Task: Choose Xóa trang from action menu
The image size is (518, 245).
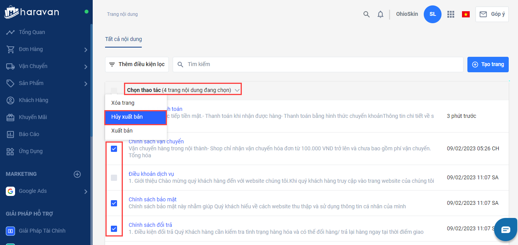Action: (136, 103)
